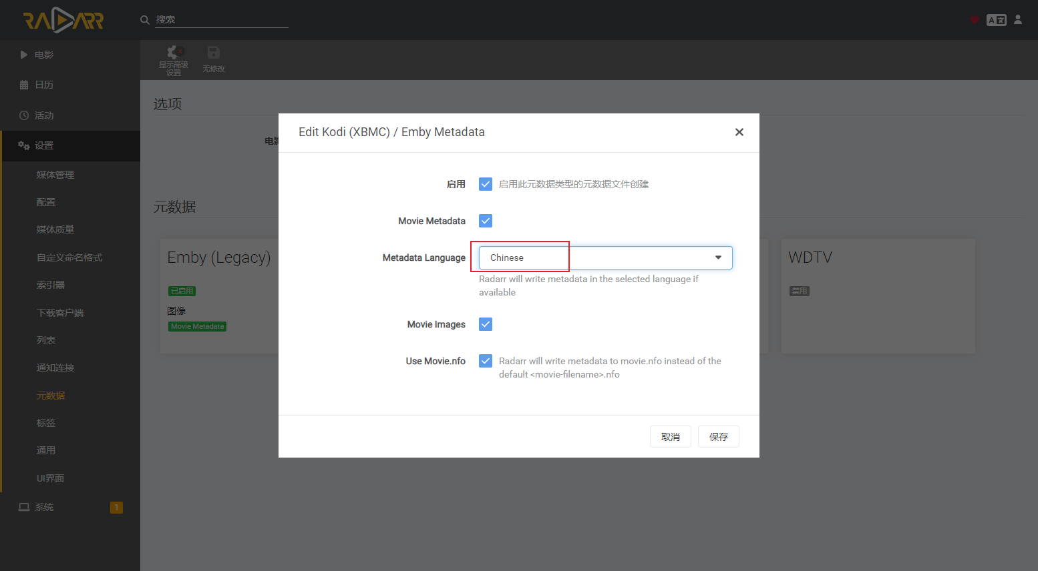The height and width of the screenshot is (571, 1038).
Task: Open the 日历 calendar sidebar item
Action: pos(70,85)
